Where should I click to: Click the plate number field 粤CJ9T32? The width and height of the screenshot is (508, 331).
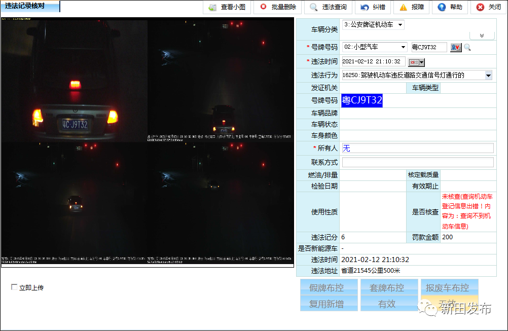tap(429, 47)
